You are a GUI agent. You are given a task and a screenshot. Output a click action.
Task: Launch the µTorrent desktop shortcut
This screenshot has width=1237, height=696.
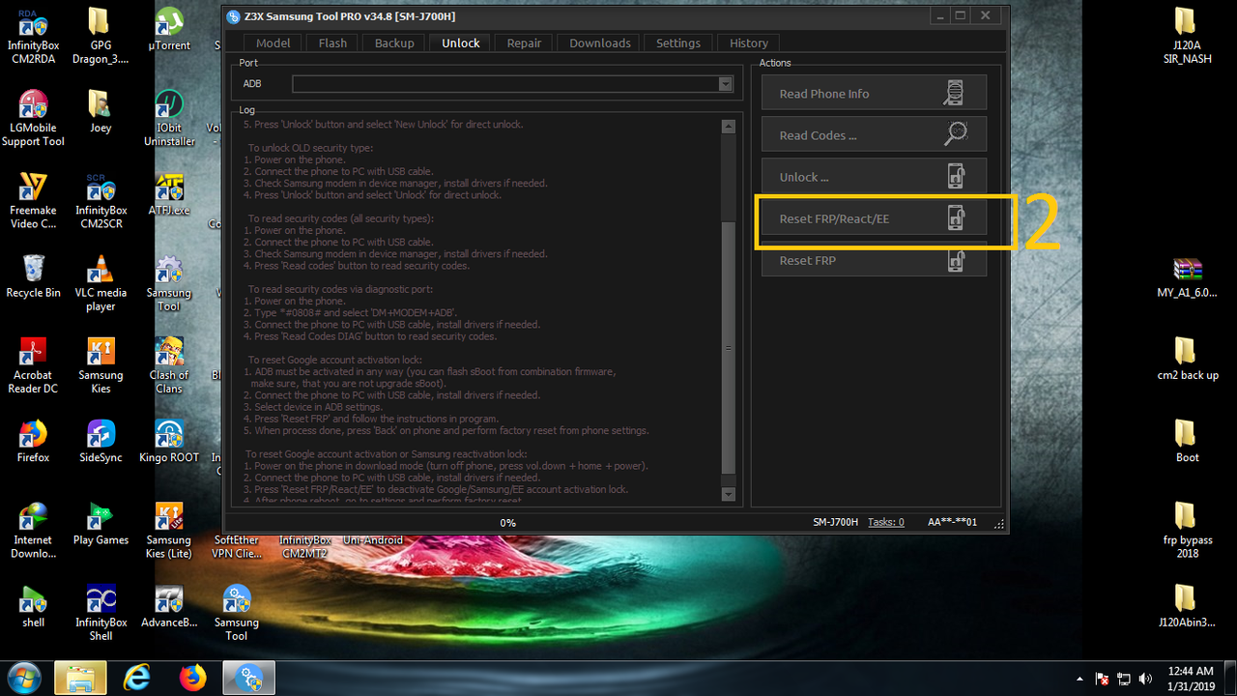(x=169, y=30)
